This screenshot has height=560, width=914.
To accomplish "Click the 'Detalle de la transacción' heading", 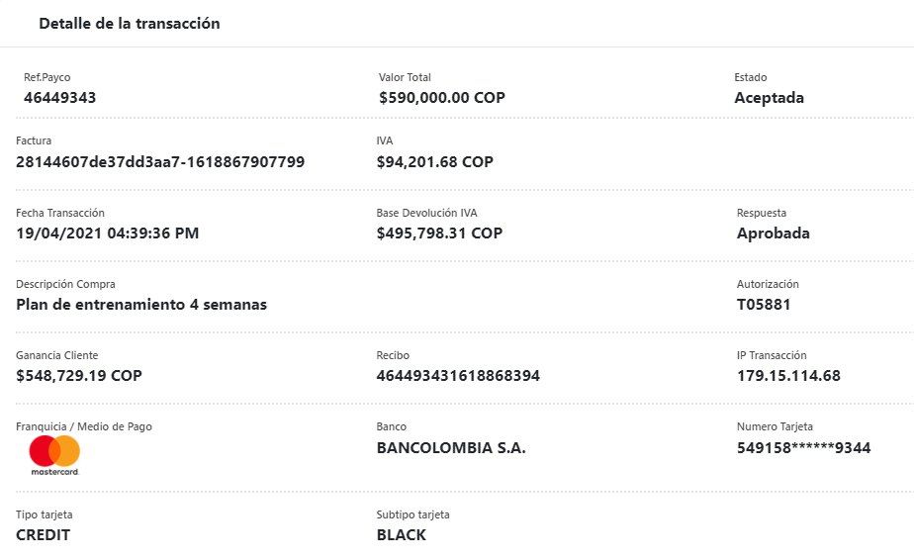I will click(130, 24).
